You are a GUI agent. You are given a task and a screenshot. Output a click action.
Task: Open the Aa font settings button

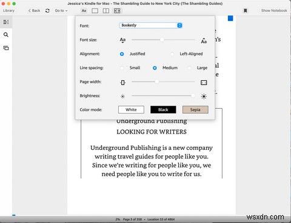84,11
